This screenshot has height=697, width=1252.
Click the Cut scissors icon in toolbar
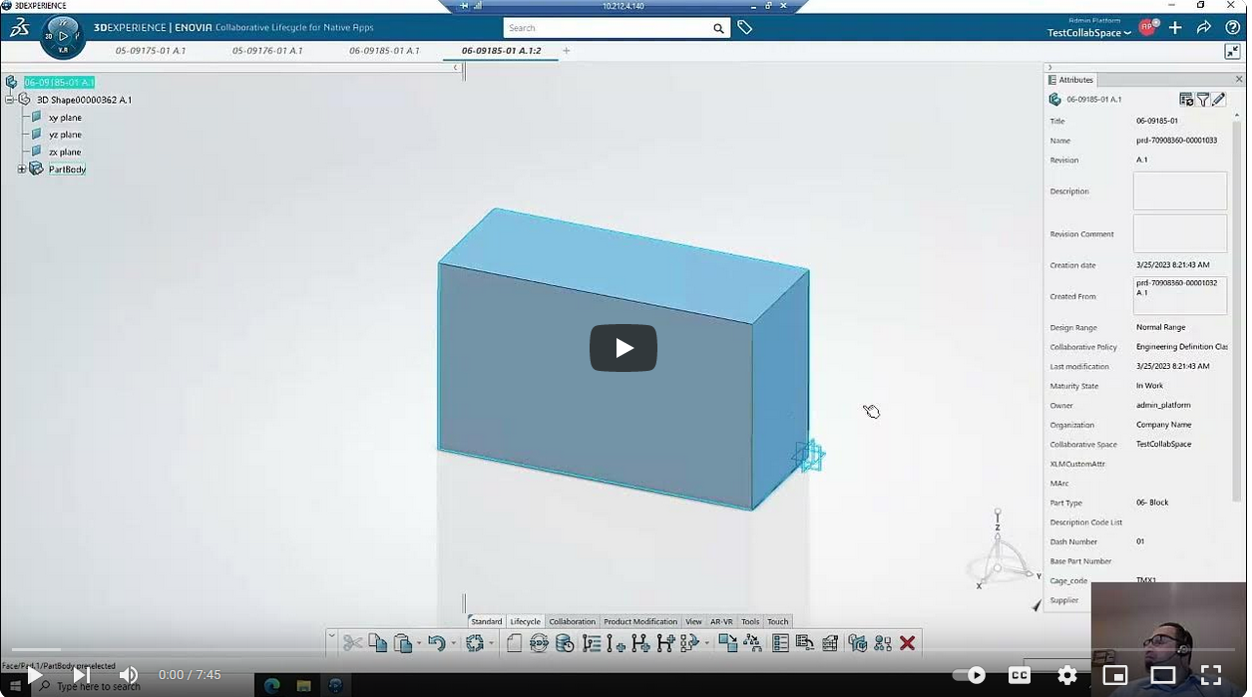tap(352, 644)
